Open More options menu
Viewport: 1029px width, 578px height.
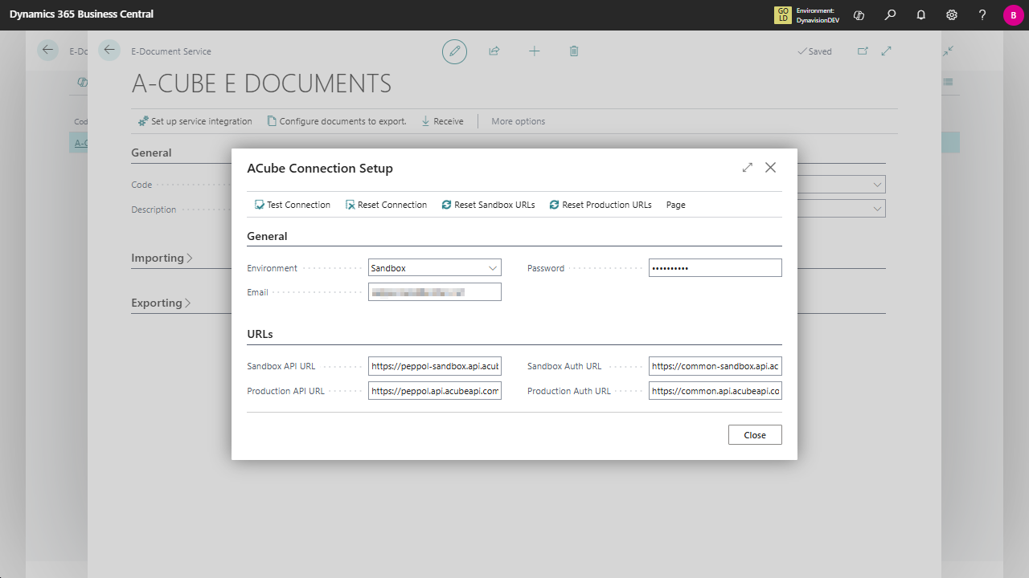pyautogui.click(x=519, y=121)
